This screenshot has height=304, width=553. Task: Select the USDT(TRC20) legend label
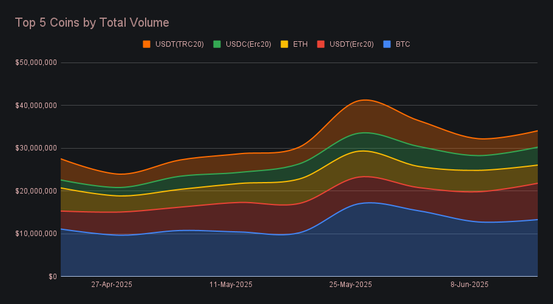click(180, 44)
